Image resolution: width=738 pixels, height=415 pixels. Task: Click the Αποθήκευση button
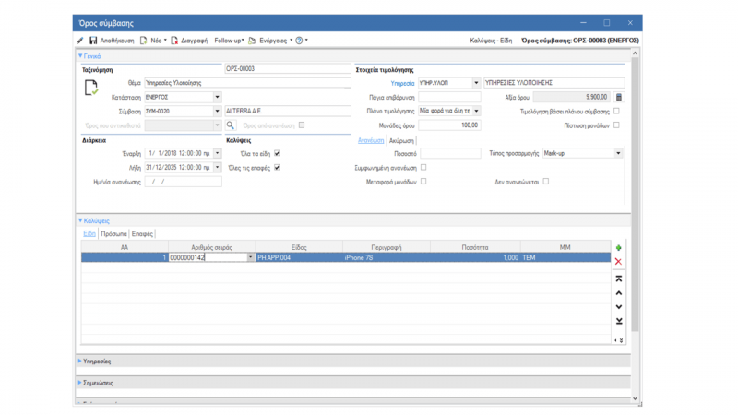pyautogui.click(x=112, y=41)
